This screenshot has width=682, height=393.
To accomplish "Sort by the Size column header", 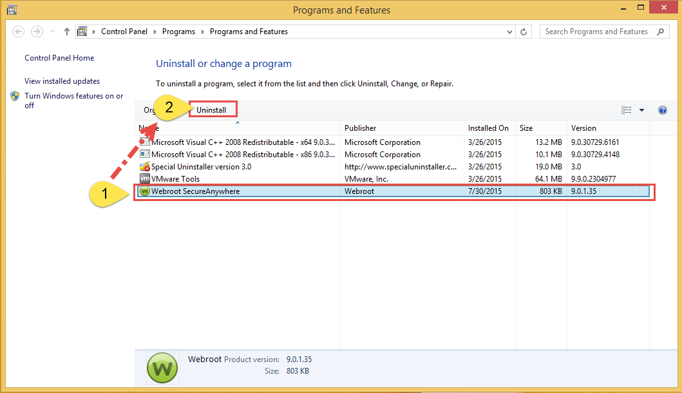I will pos(526,128).
